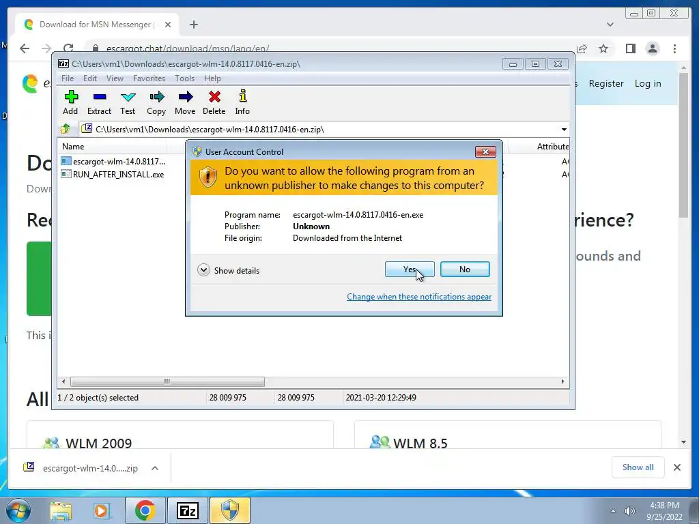This screenshot has height=524, width=699.
Task: Click the Attributes column header
Action: click(x=552, y=147)
